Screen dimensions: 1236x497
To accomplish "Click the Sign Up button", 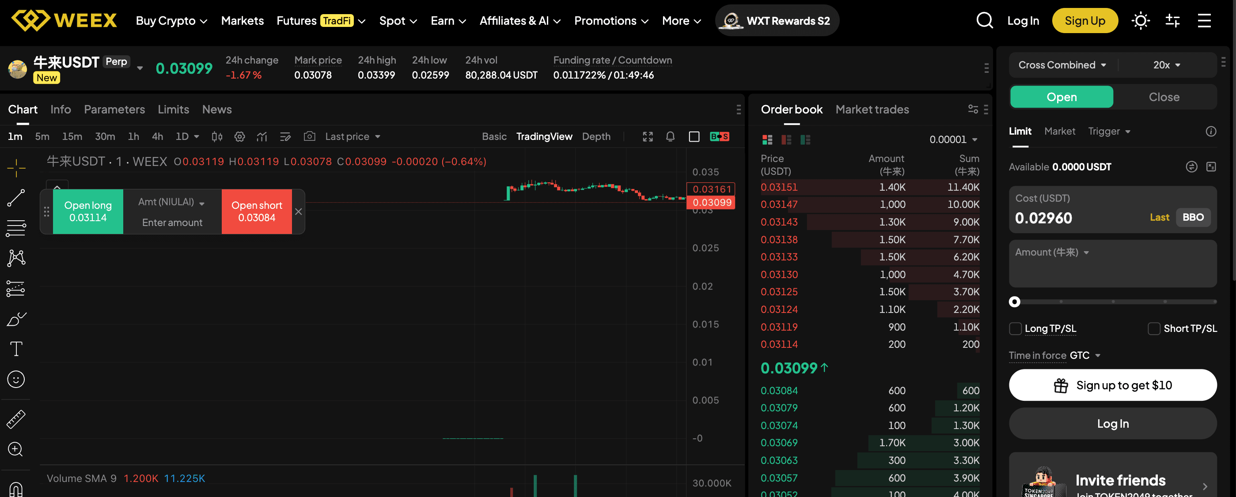I will (1084, 21).
